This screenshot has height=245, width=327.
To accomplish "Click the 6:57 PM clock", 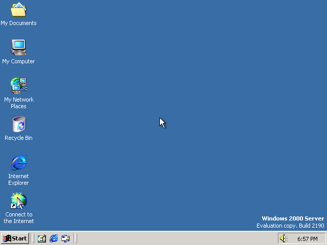I will 308,239.
